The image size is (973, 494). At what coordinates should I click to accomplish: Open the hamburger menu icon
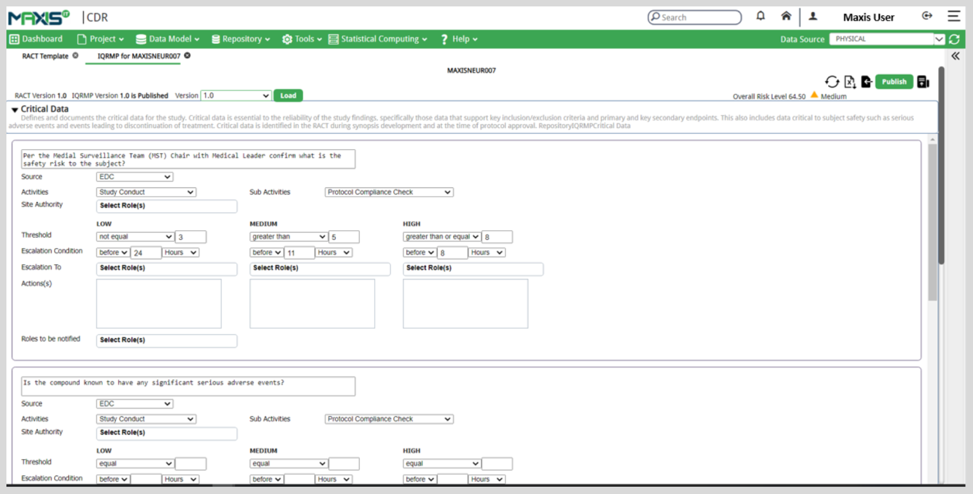click(953, 17)
